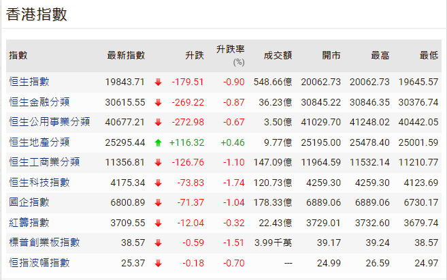The image size is (447, 280).
Task: Click the 升跌率 column header
Action: [230, 50]
